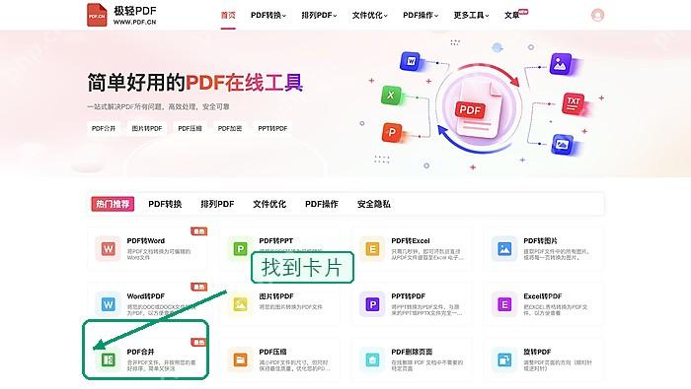Switch to the 文件优化 category tab
The image size is (691, 389).
coord(269,204)
